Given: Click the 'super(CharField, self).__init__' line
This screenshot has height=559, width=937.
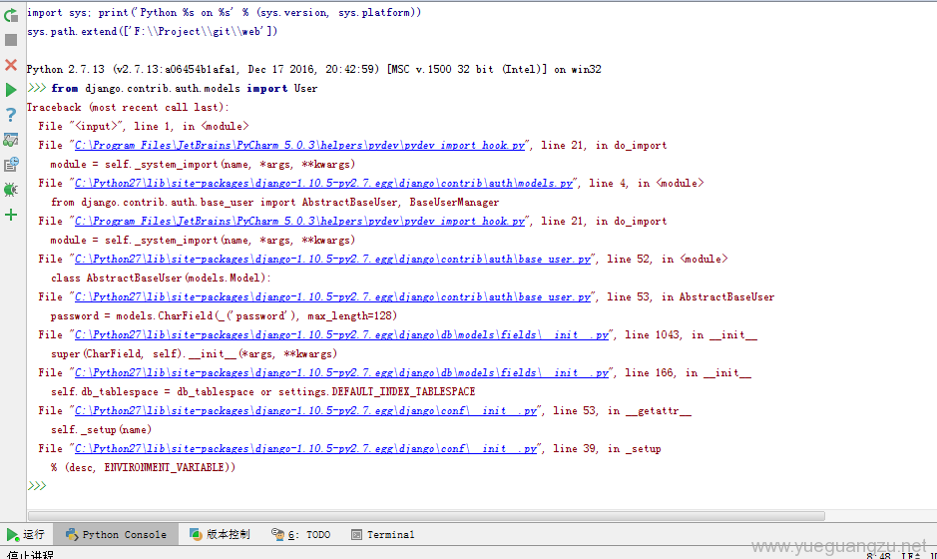Looking at the screenshot, I should (x=195, y=354).
